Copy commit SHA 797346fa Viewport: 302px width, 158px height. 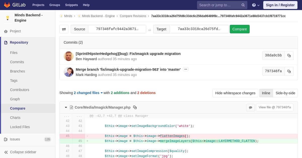point(289,71)
